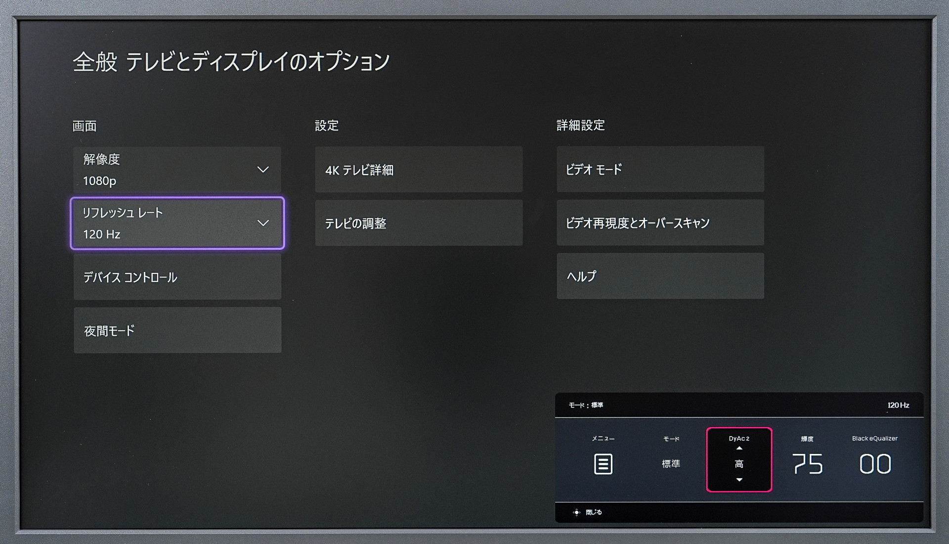Image resolution: width=949 pixels, height=544 pixels.
Task: Open the 解像度 1080p resolution dropdown
Action: point(177,170)
